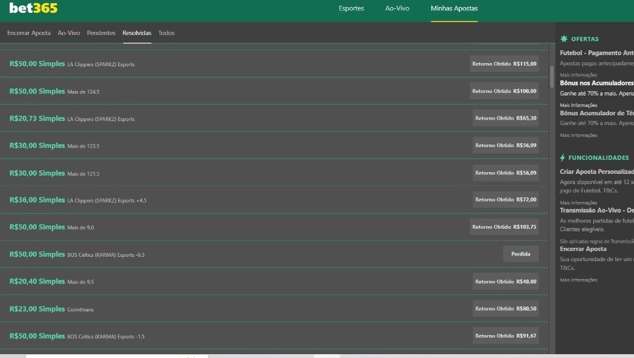Click the Ofertas star icon

coord(564,39)
